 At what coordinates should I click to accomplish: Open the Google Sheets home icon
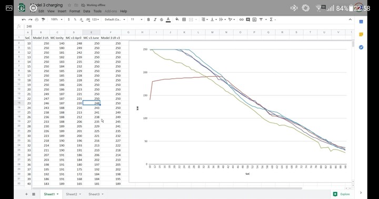[22, 7]
